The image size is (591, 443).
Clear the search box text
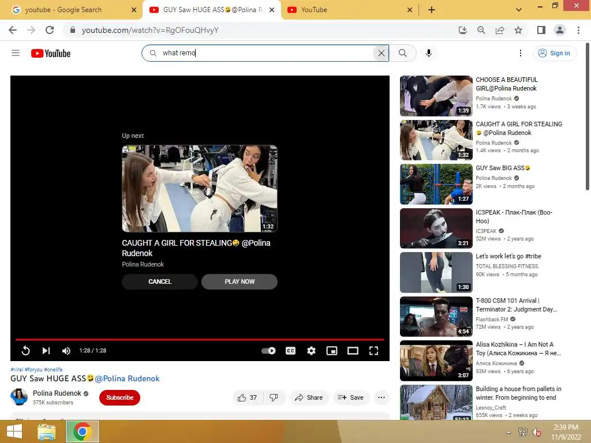[x=381, y=53]
